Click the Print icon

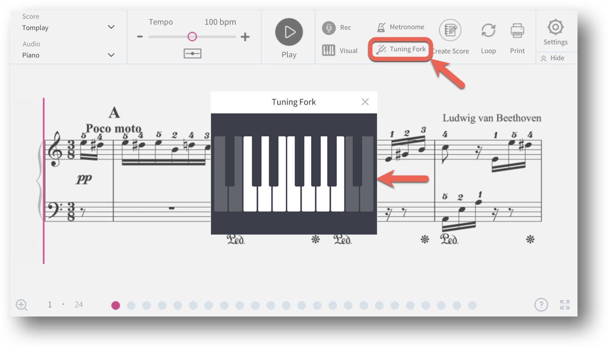coord(517,30)
